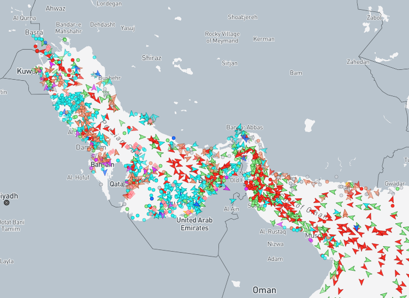Select the lone green arrow north of Persian Gulf label
This screenshot has width=409, height=298.
coord(122,123)
